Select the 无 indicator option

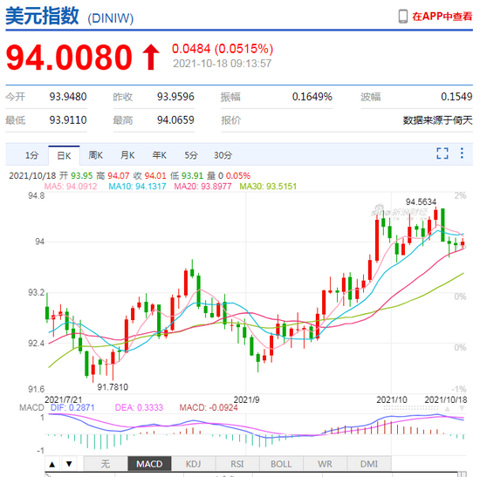click(x=106, y=464)
